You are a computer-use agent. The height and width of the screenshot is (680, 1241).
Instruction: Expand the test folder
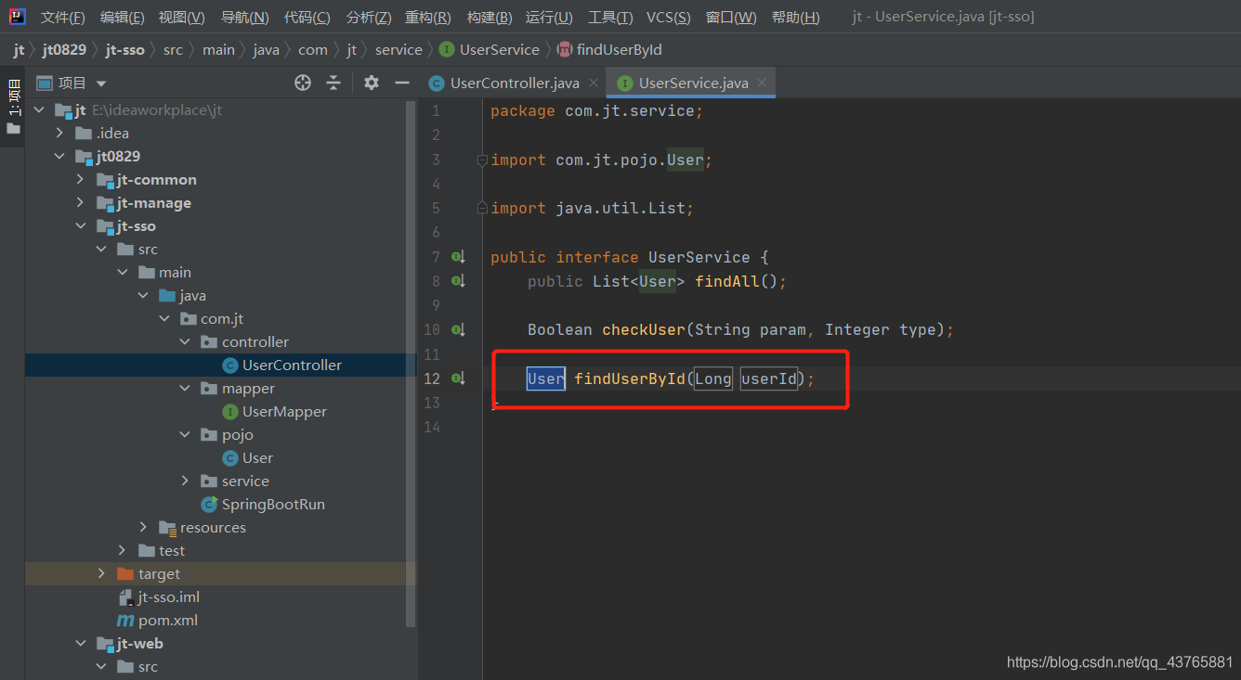click(122, 550)
